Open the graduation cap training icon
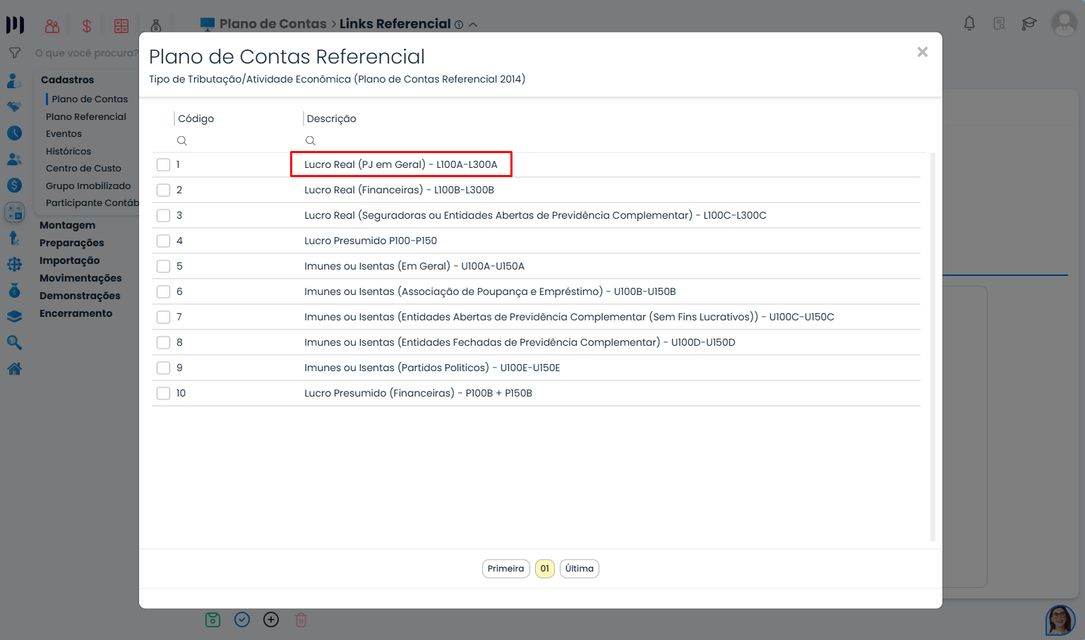The image size is (1085, 640). coord(1029,24)
